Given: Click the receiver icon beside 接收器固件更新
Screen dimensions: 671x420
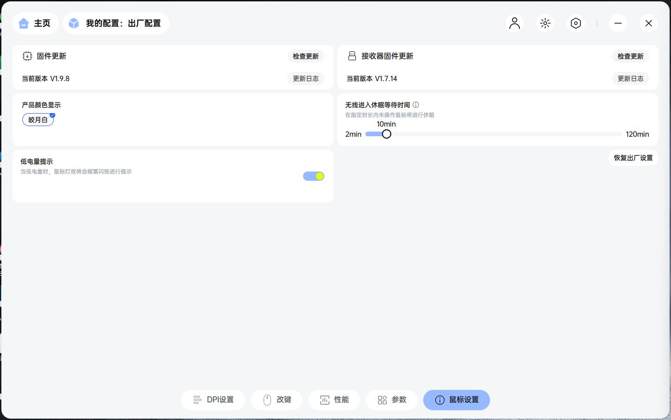Looking at the screenshot, I should tap(352, 56).
